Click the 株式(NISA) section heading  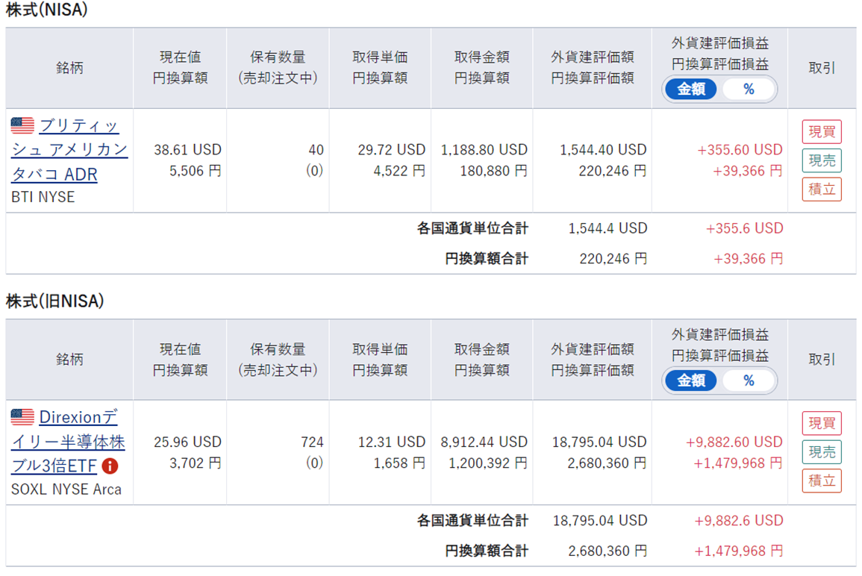click(47, 10)
